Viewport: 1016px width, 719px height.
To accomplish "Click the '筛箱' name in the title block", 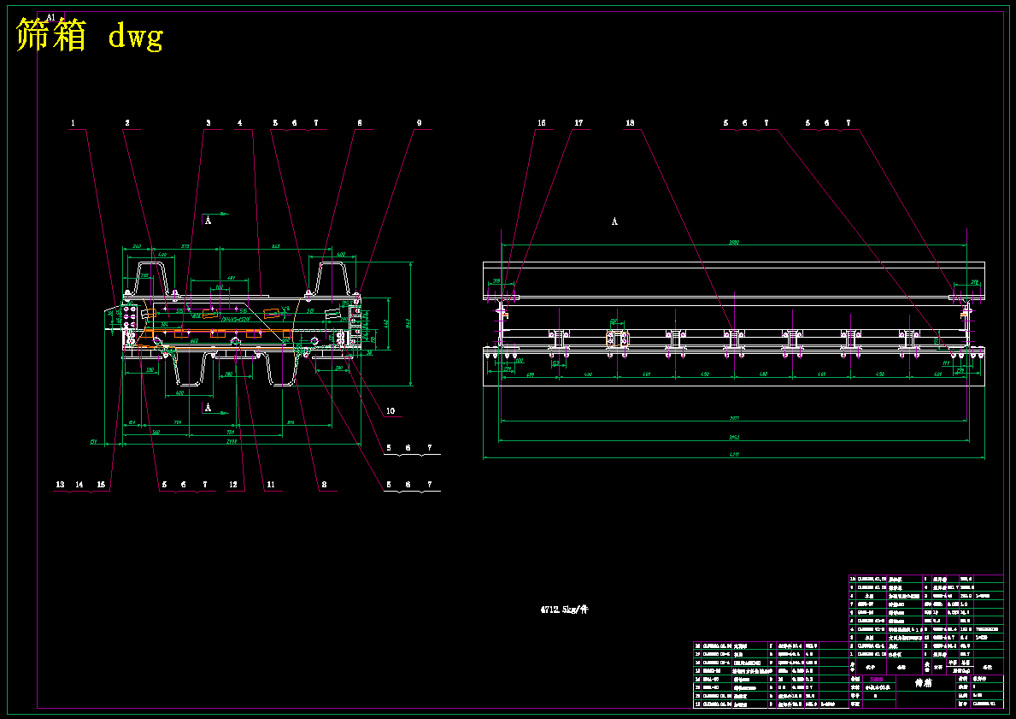I will click(x=923, y=683).
